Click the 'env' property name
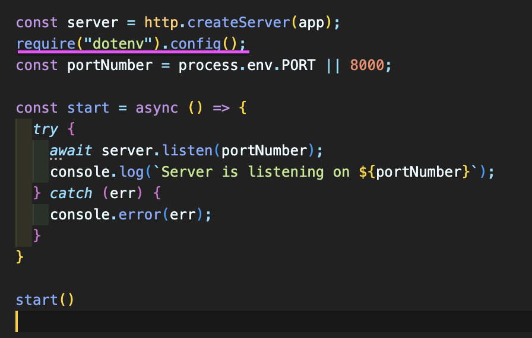The height and width of the screenshot is (338, 532). pyautogui.click(x=260, y=65)
